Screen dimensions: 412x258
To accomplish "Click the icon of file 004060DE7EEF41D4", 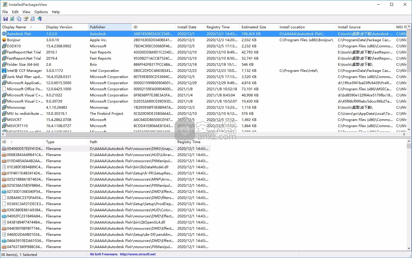I will pyautogui.click(x=4, y=149).
